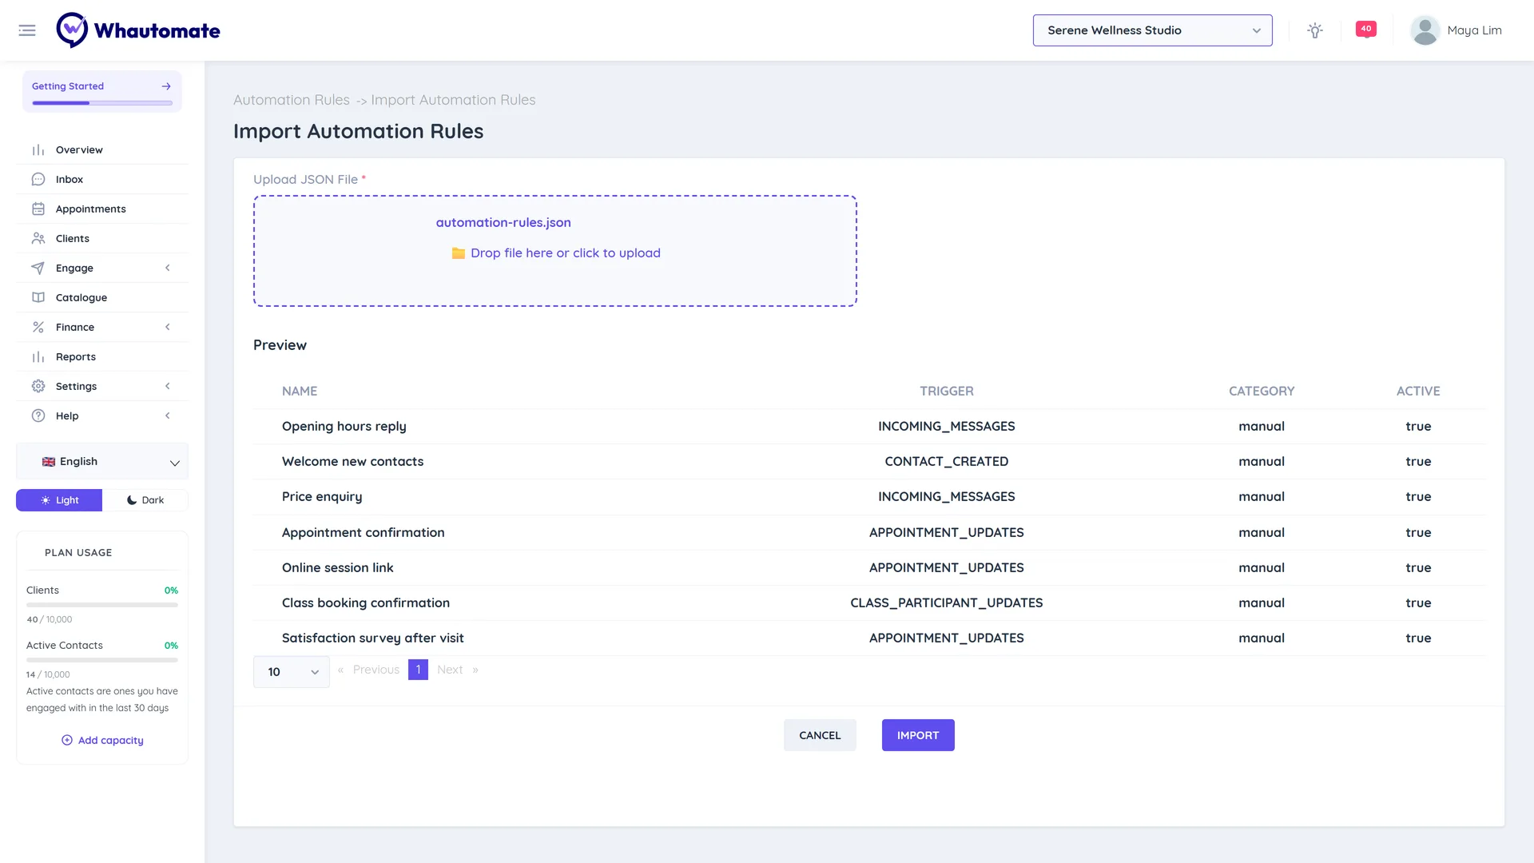Click the Inbox chat bubble icon
The image size is (1534, 863).
coord(38,179)
